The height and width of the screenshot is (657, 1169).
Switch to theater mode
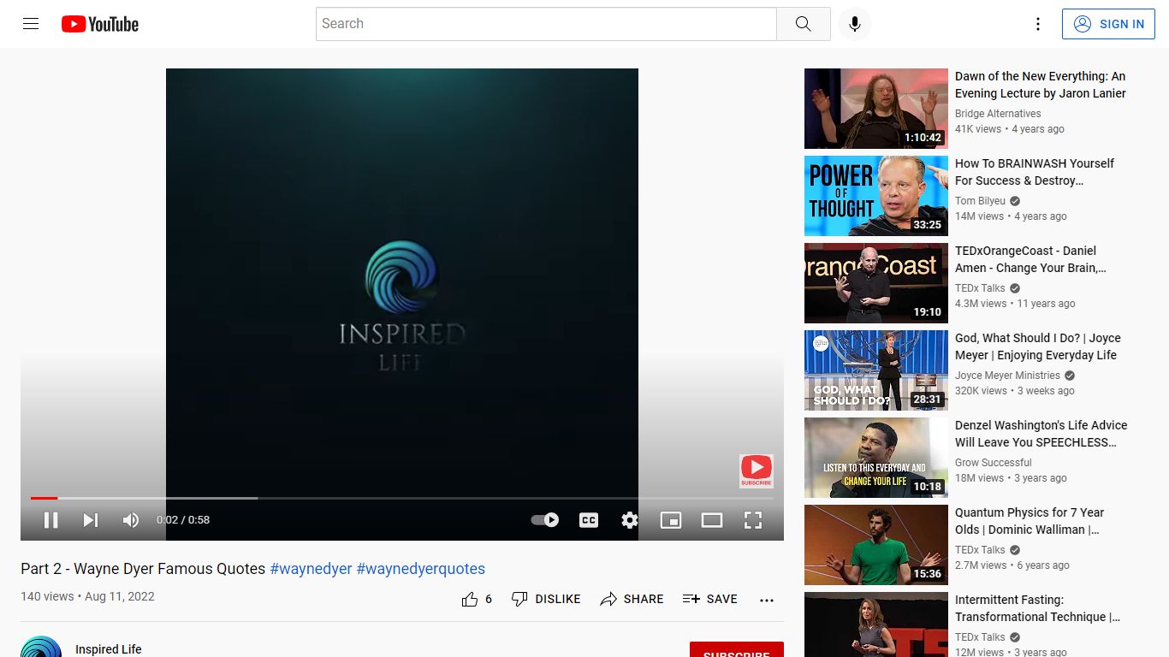point(712,520)
